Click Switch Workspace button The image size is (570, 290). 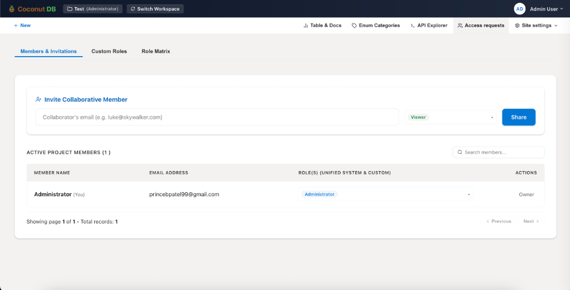coord(155,9)
